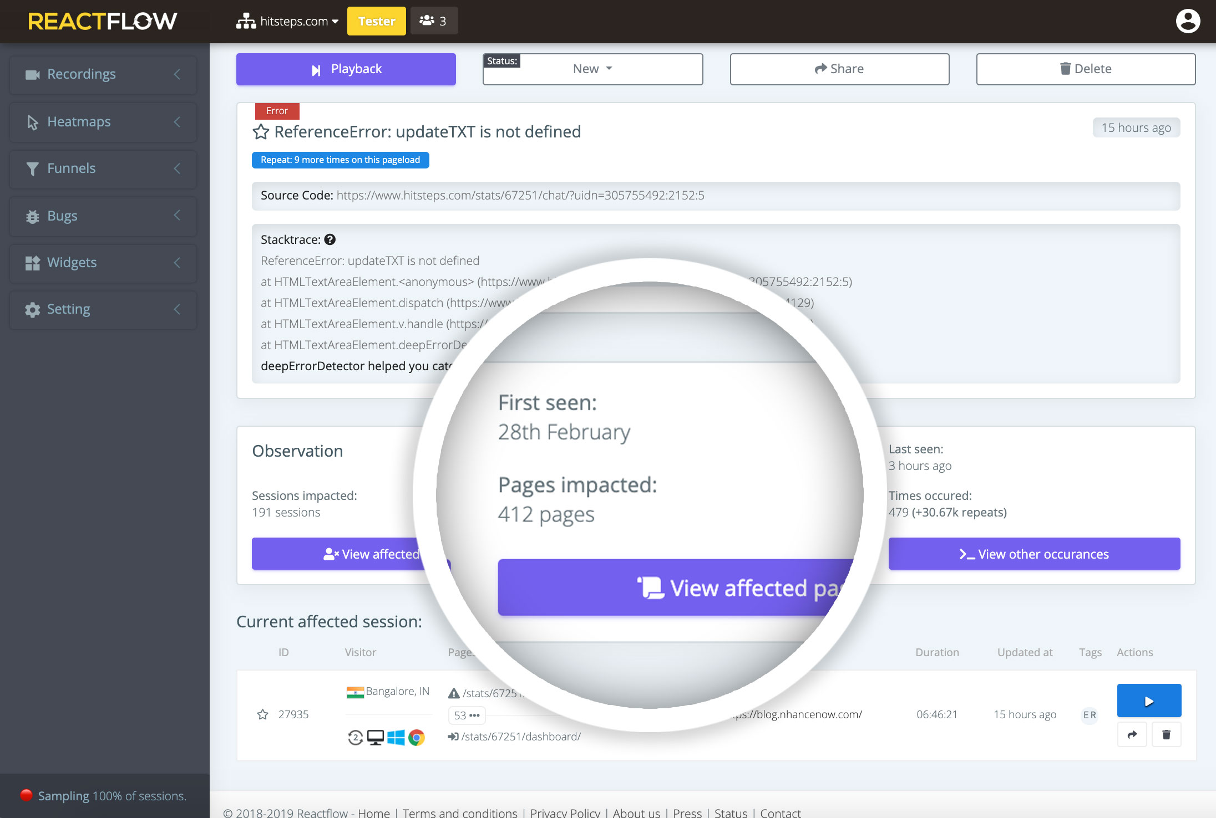Click the yellow Tester badge
This screenshot has height=818, width=1216.
pyautogui.click(x=377, y=21)
